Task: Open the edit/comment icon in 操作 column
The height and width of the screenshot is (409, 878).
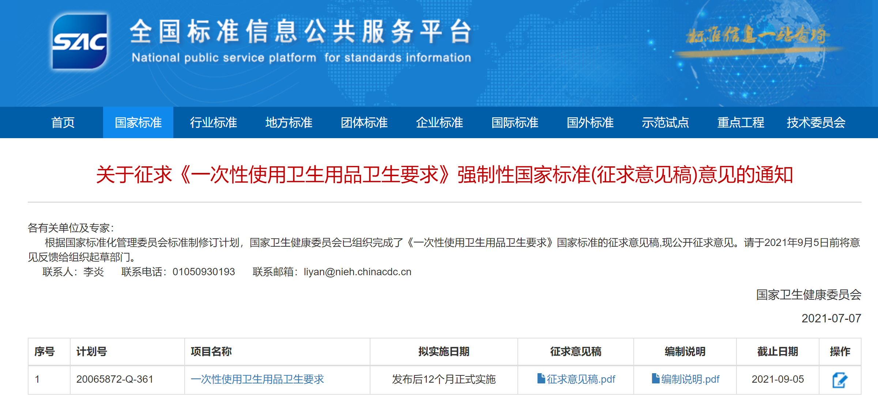Action: pyautogui.click(x=840, y=380)
